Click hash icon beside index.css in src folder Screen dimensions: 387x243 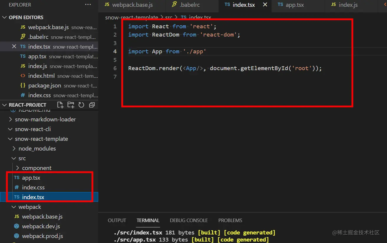point(17,187)
